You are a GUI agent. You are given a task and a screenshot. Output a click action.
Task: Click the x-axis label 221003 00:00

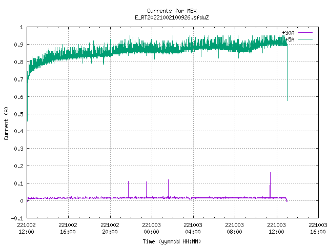(x=152, y=228)
